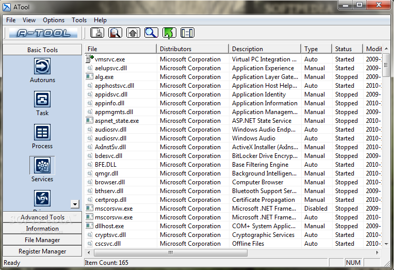Click the vertical scrollbar thumb
Screen dimensions: 394x270
pos(386,65)
